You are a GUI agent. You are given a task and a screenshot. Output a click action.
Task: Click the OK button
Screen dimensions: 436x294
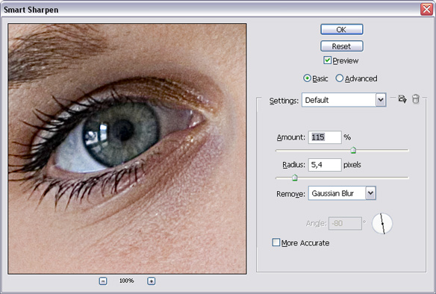[341, 29]
